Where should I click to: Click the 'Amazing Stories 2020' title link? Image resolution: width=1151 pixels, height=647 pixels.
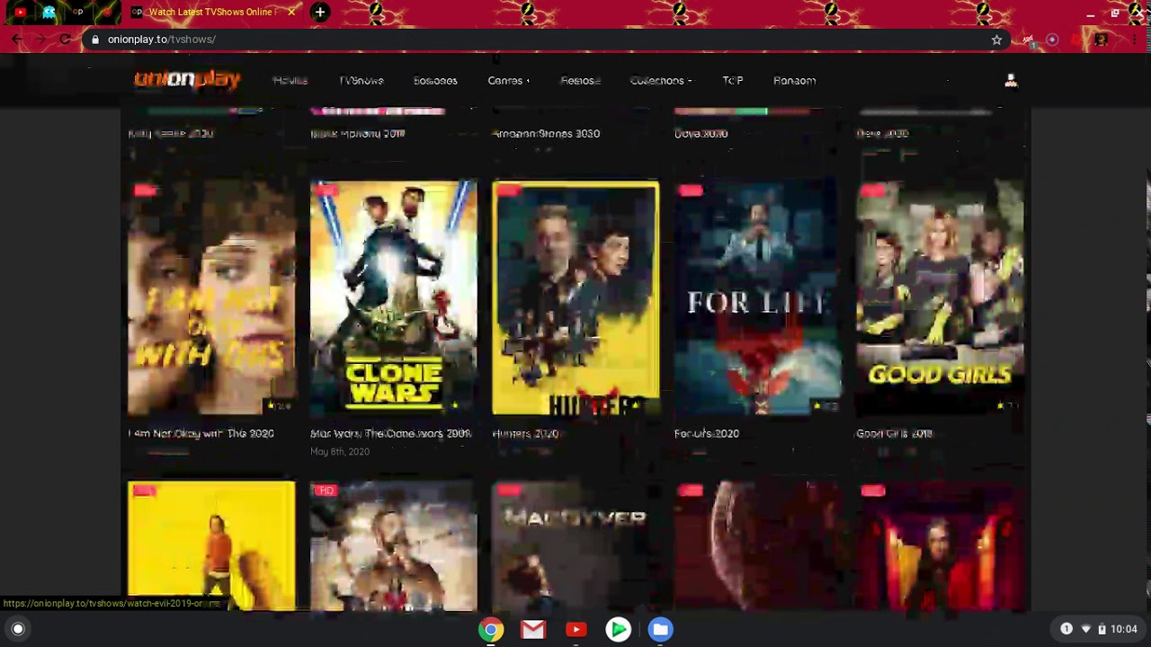tap(546, 133)
